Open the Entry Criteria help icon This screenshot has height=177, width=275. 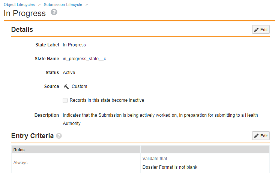(x=59, y=136)
